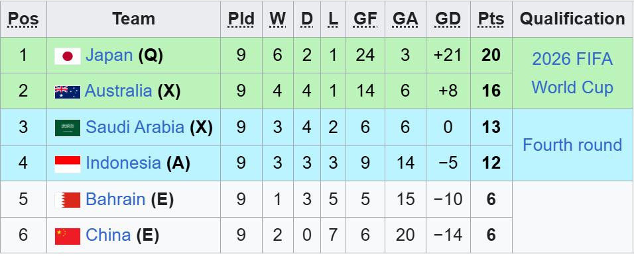Open the Bahrain team link
This screenshot has width=634, height=256.
tap(115, 199)
